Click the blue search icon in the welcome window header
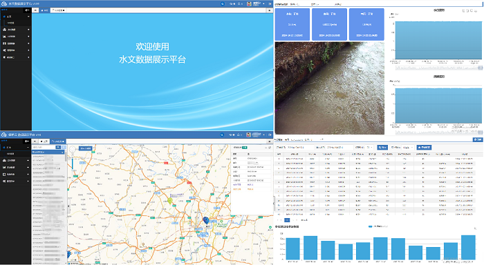The image size is (484, 265). pos(222,3)
